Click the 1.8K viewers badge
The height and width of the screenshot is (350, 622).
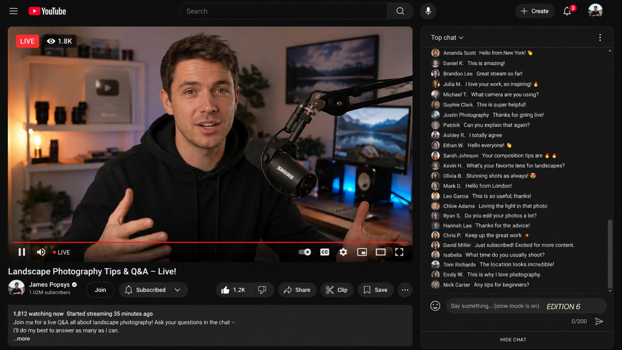60,41
